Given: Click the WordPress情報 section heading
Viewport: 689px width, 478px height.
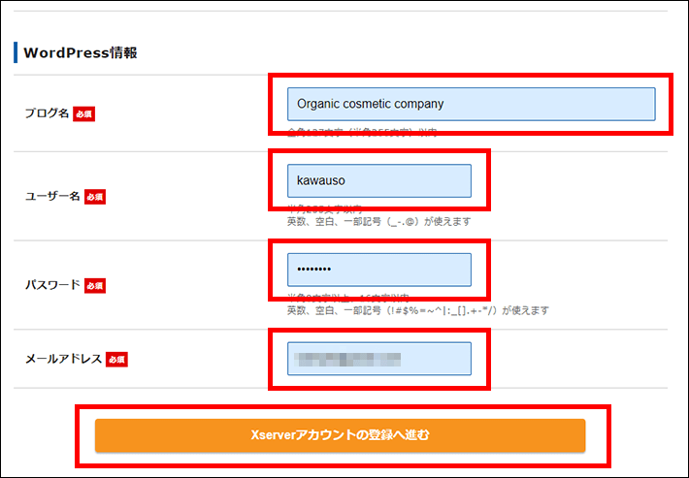Looking at the screenshot, I should [81, 52].
